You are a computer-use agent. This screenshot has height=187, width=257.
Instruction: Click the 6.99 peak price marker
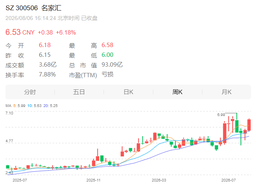221,115
